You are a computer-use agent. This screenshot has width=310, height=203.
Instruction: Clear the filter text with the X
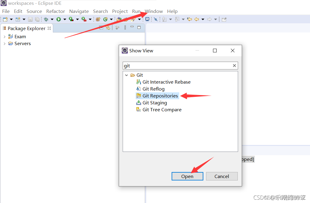click(234, 66)
